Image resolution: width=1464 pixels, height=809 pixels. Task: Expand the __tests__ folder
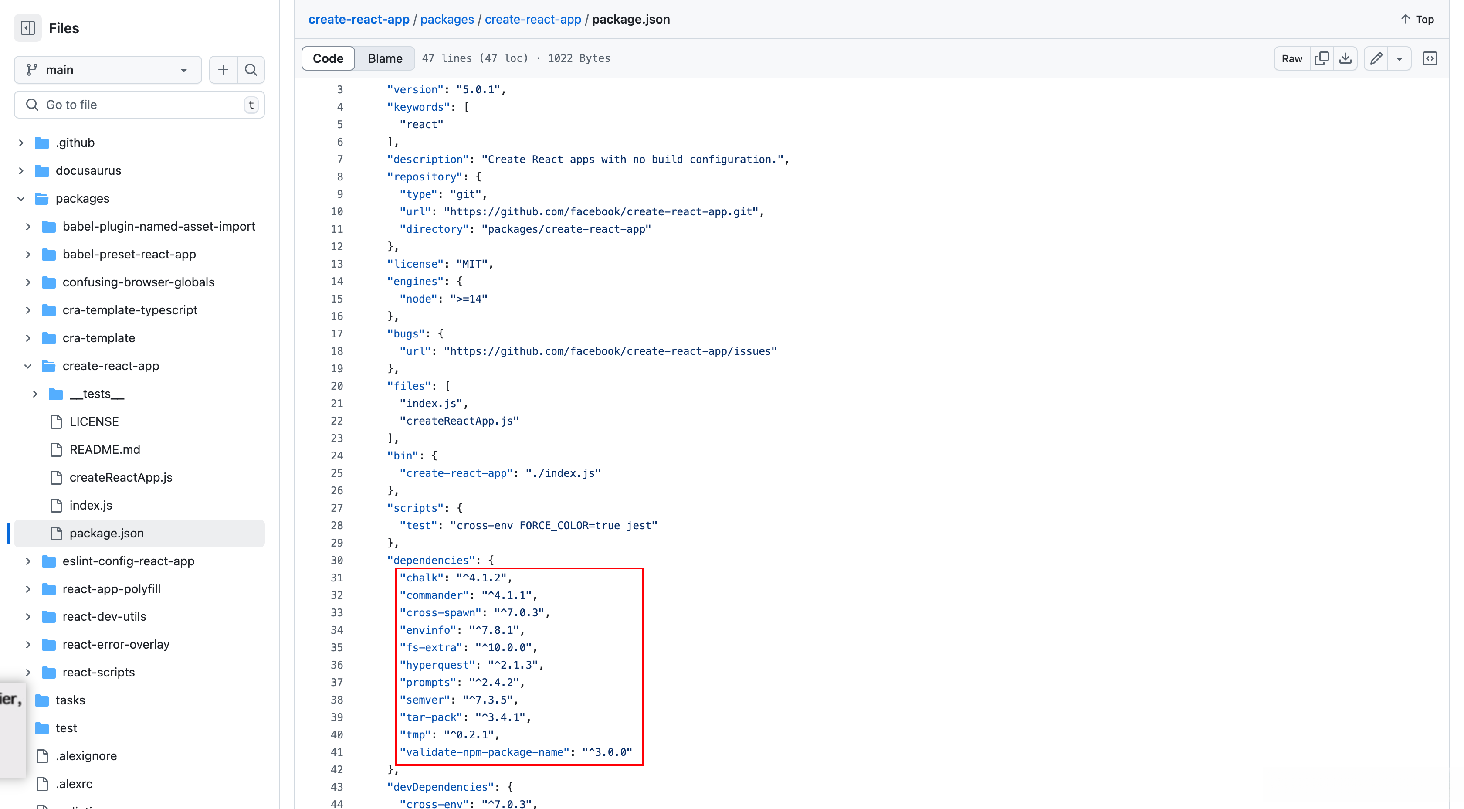(35, 394)
